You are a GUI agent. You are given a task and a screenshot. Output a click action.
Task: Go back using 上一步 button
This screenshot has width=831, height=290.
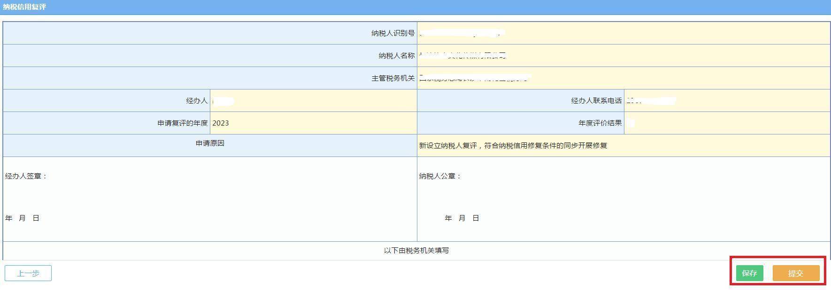coord(28,273)
